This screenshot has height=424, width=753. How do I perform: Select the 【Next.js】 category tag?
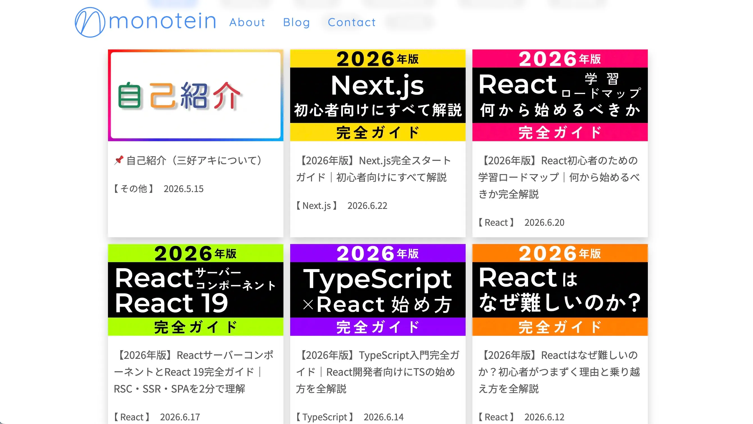(x=317, y=206)
